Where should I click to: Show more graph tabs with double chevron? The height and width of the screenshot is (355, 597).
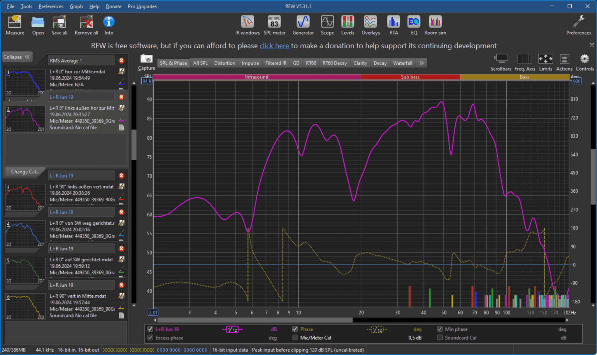(x=421, y=63)
